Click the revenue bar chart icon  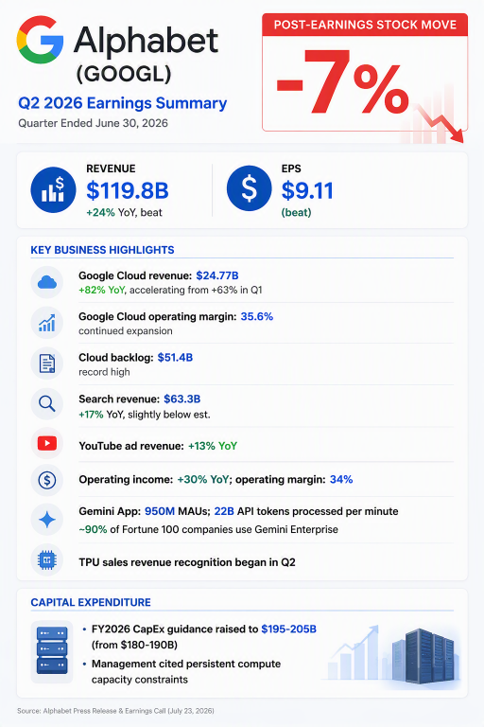pos(53,190)
